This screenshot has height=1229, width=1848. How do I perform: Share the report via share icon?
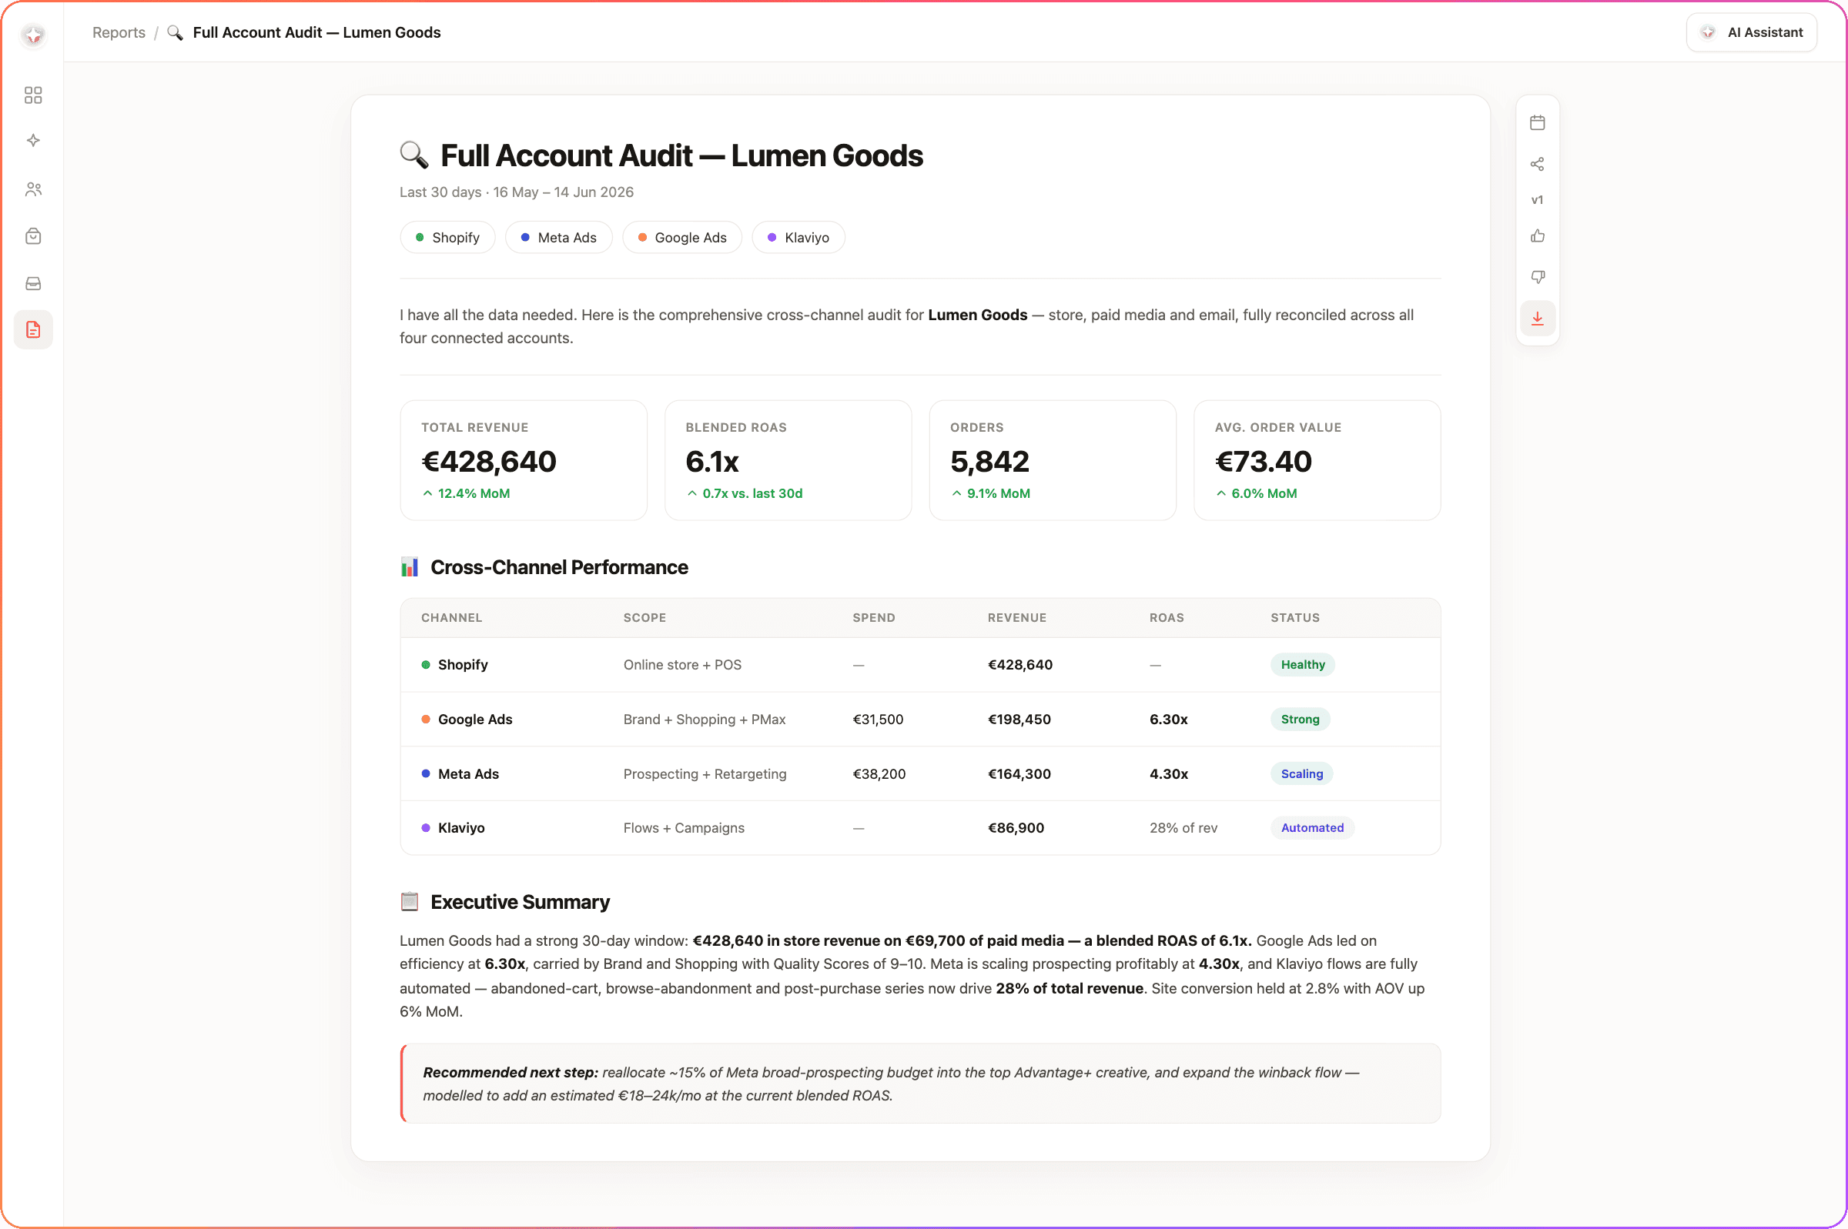(x=1537, y=164)
